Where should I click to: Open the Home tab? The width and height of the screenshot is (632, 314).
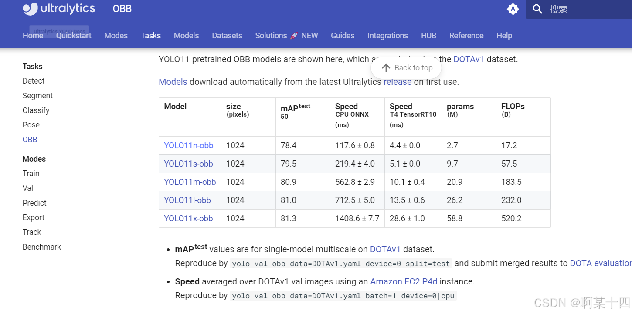33,36
